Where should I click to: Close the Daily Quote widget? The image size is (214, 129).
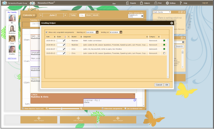pyautogui.click(x=184, y=12)
